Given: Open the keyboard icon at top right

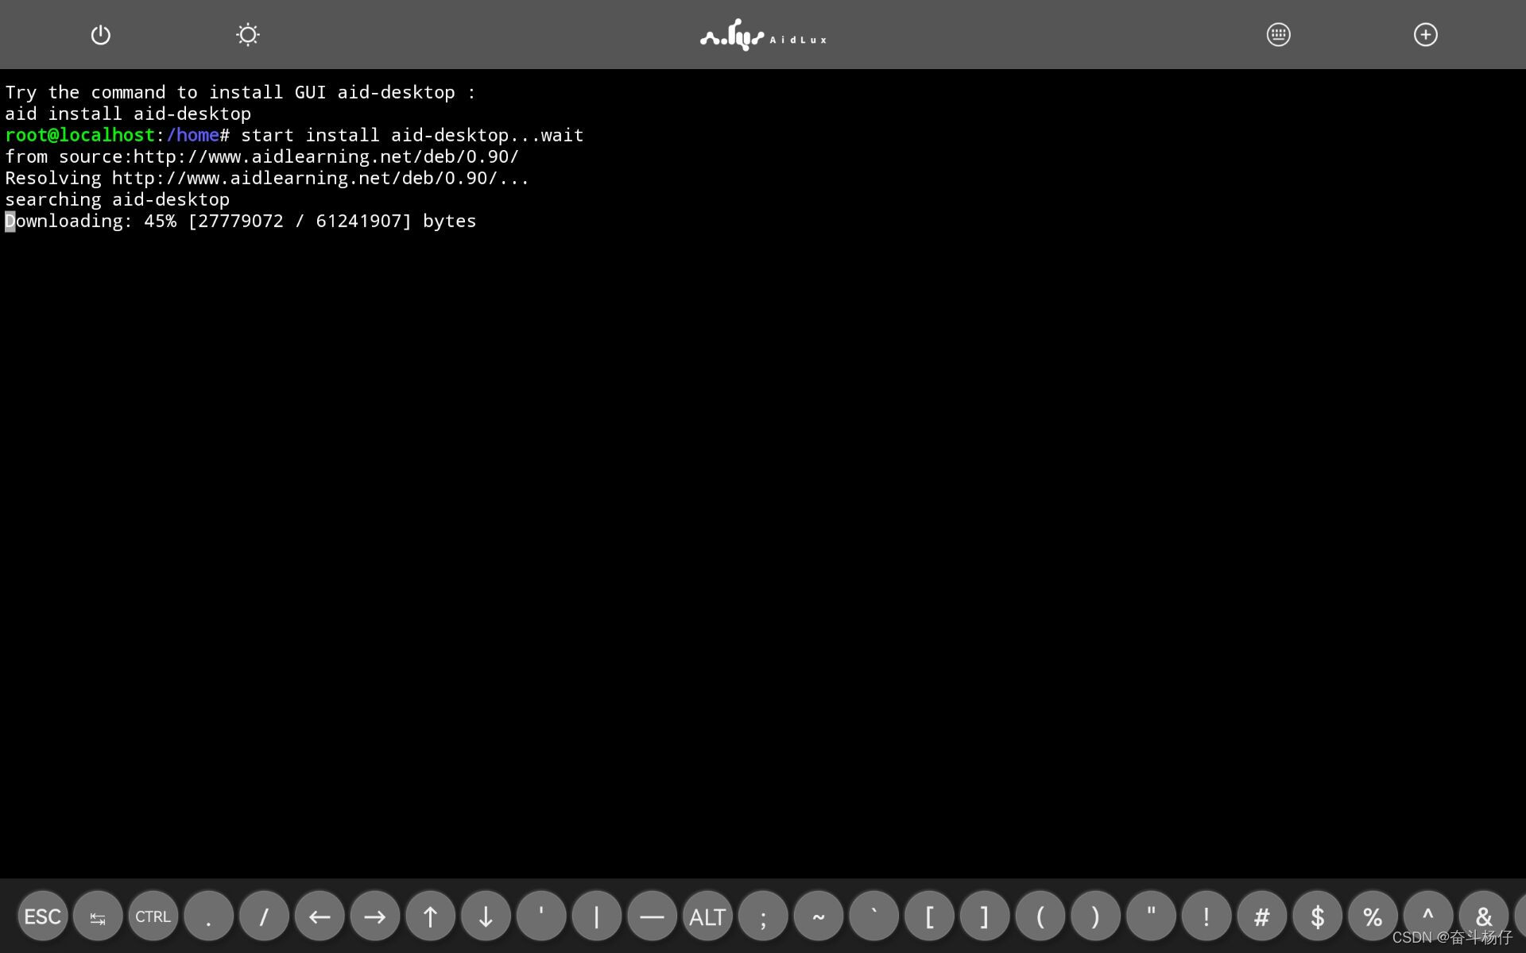Looking at the screenshot, I should (1278, 35).
